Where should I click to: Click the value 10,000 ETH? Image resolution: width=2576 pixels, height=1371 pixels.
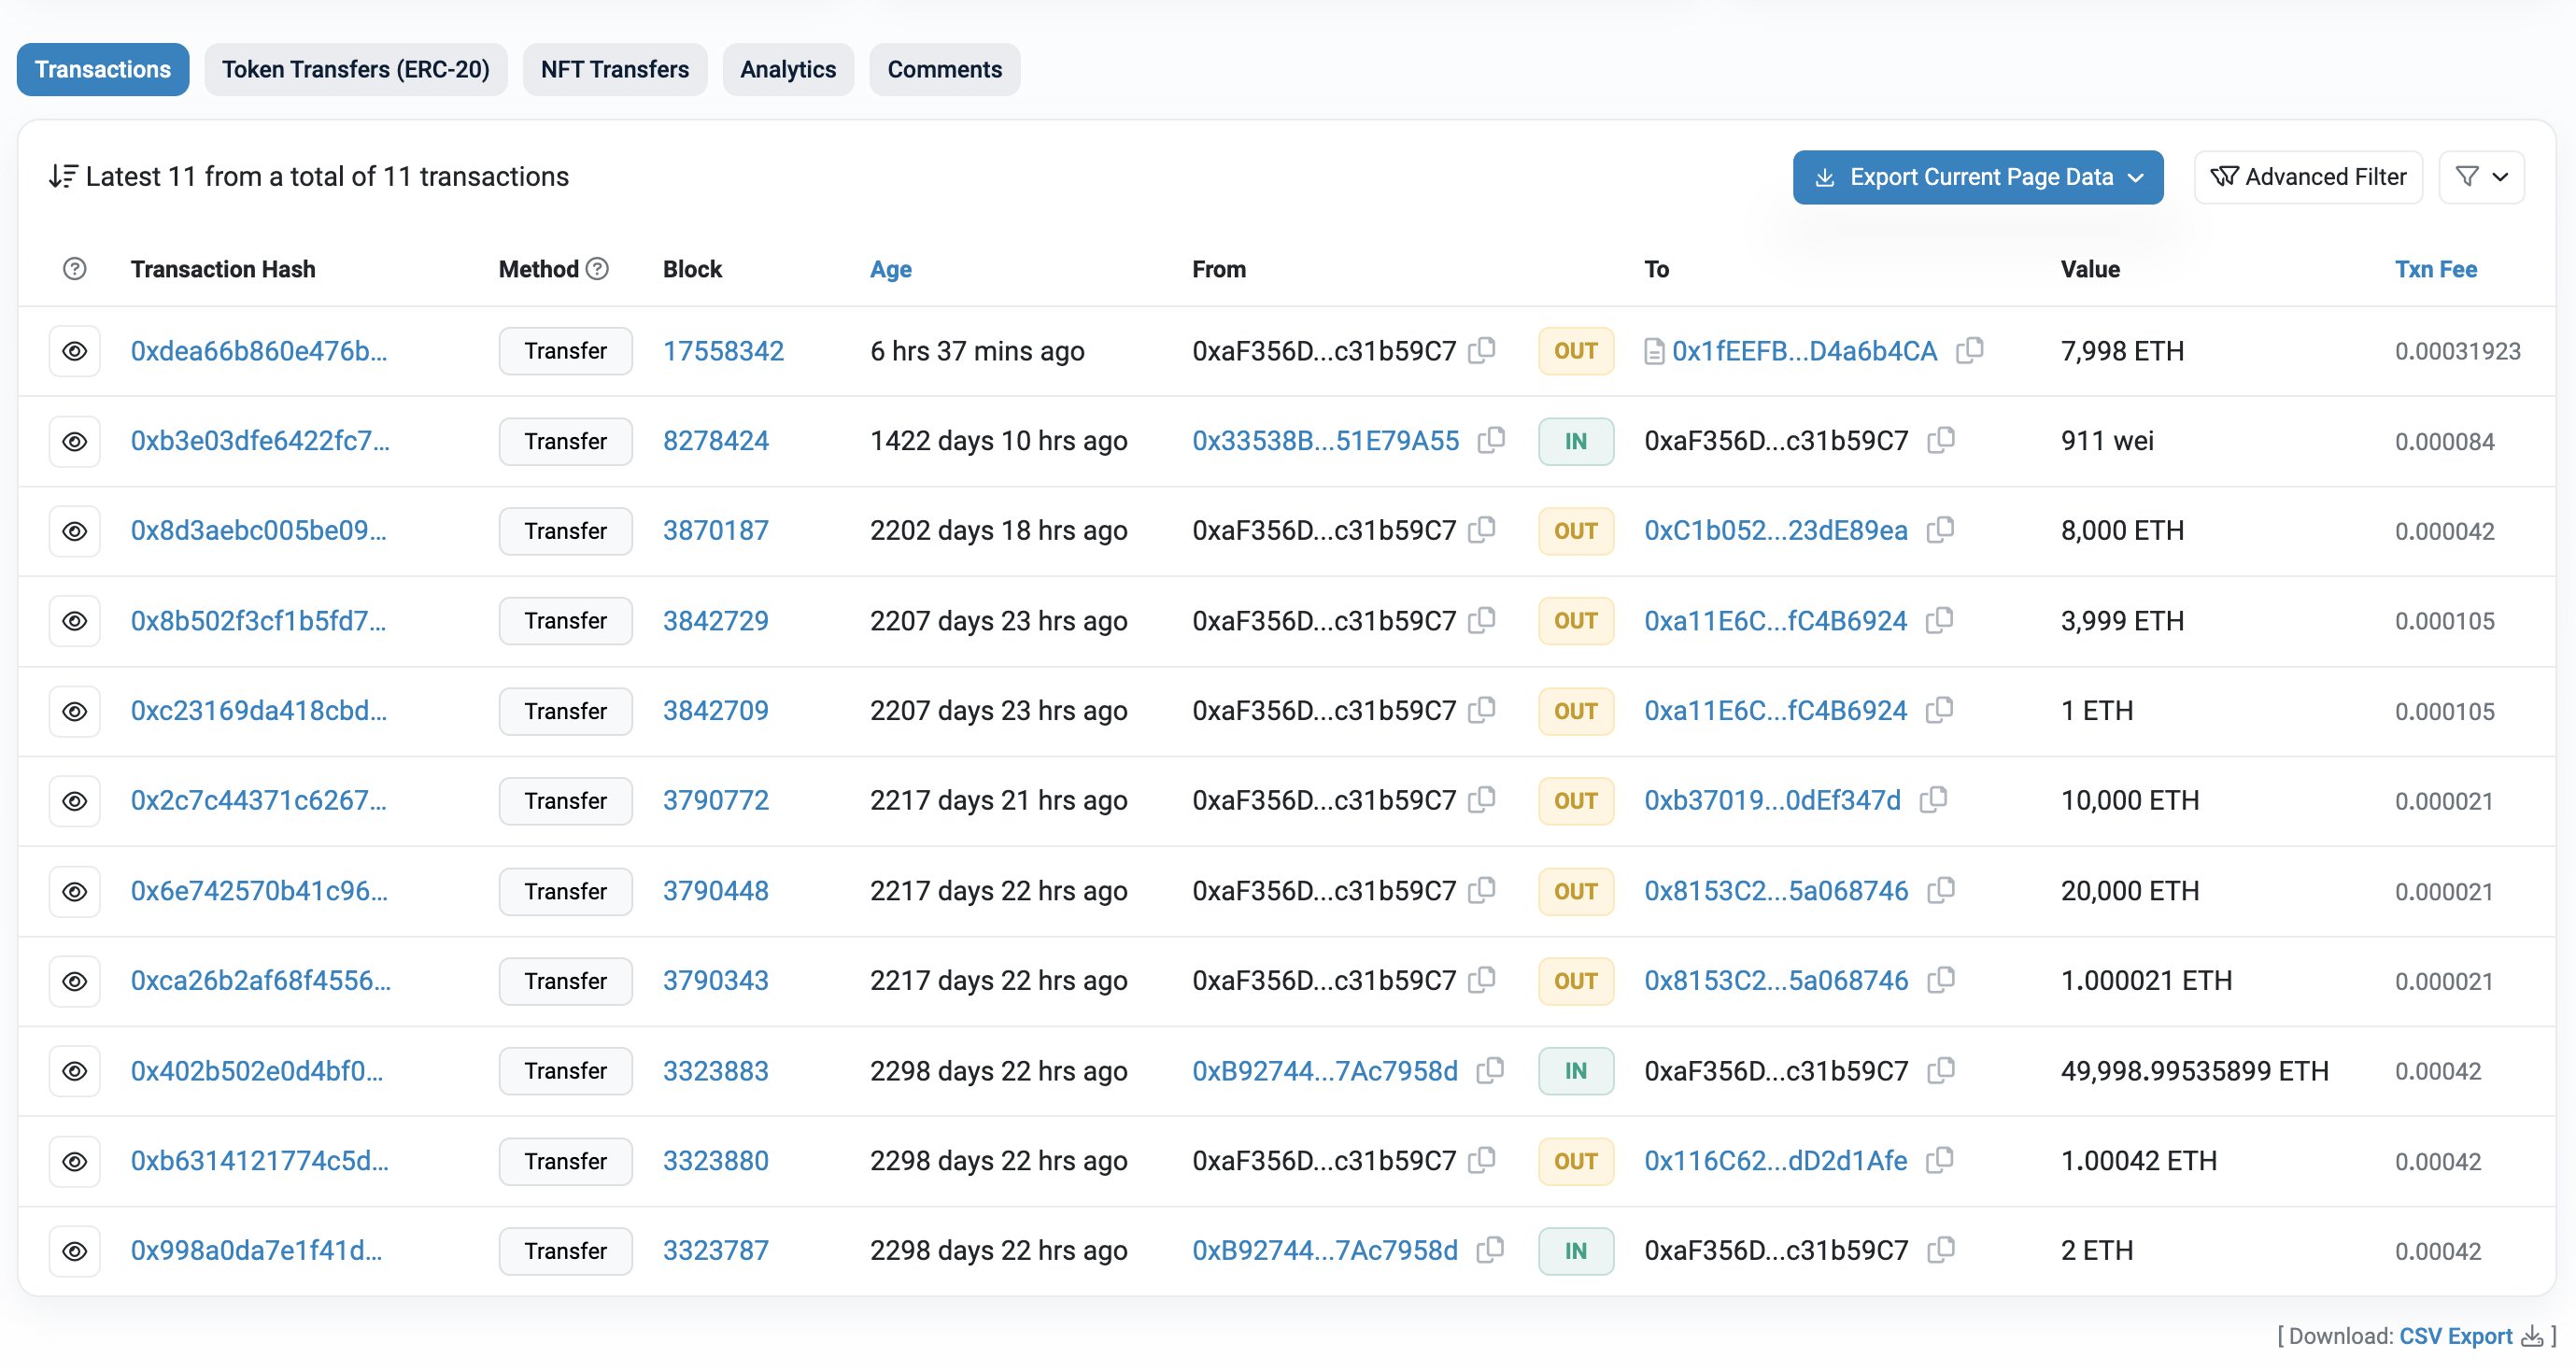(x=2130, y=801)
